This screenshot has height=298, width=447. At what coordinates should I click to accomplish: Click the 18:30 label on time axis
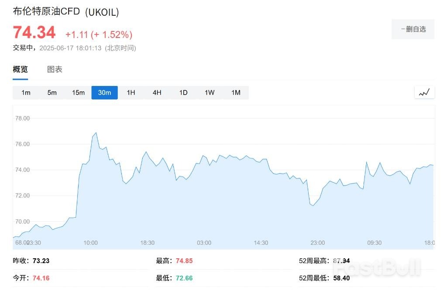[147, 243]
